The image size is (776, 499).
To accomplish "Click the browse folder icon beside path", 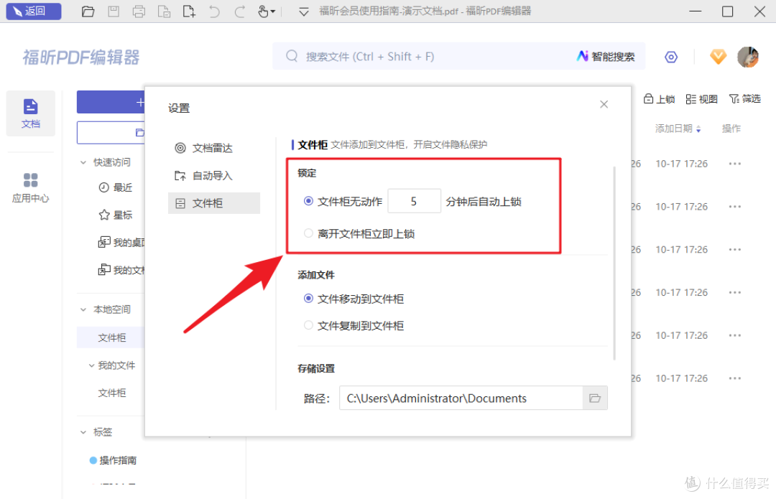I will [595, 398].
